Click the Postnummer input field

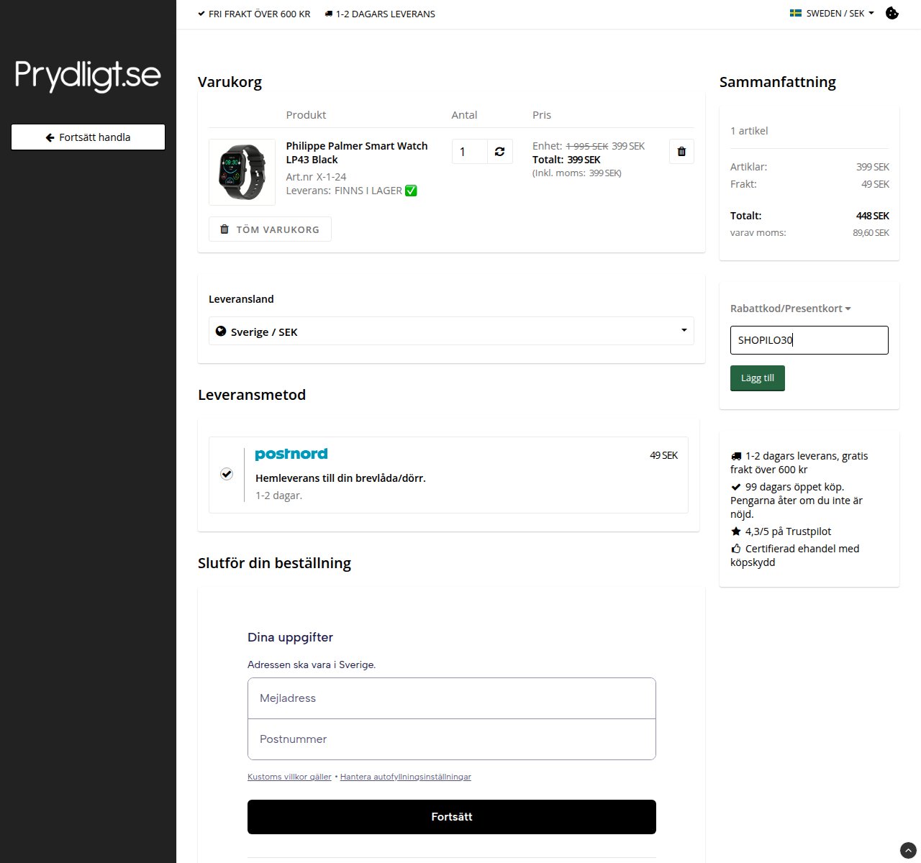[452, 739]
